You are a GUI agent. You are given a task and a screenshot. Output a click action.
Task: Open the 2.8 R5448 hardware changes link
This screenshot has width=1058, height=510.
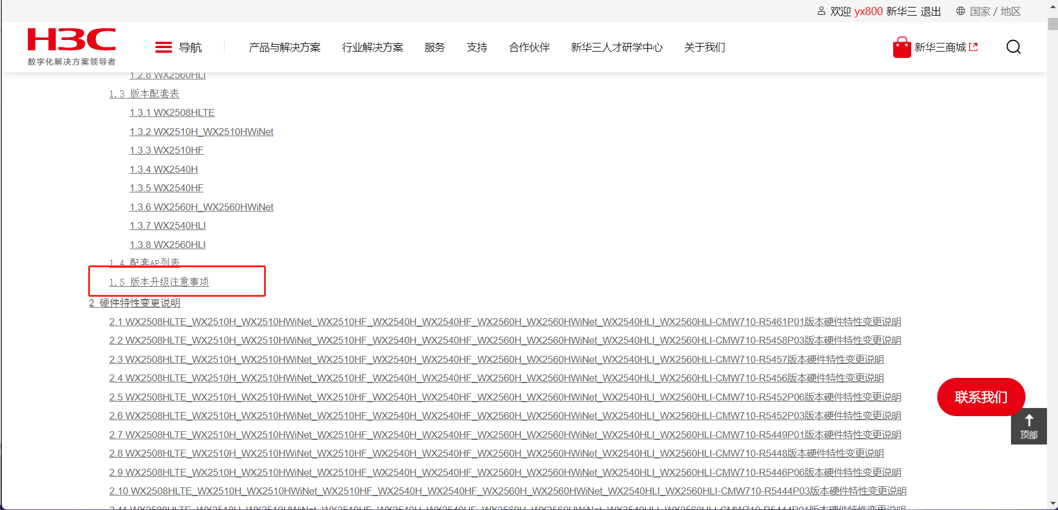coord(496,453)
